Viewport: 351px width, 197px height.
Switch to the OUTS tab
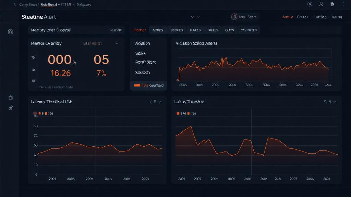(229, 30)
